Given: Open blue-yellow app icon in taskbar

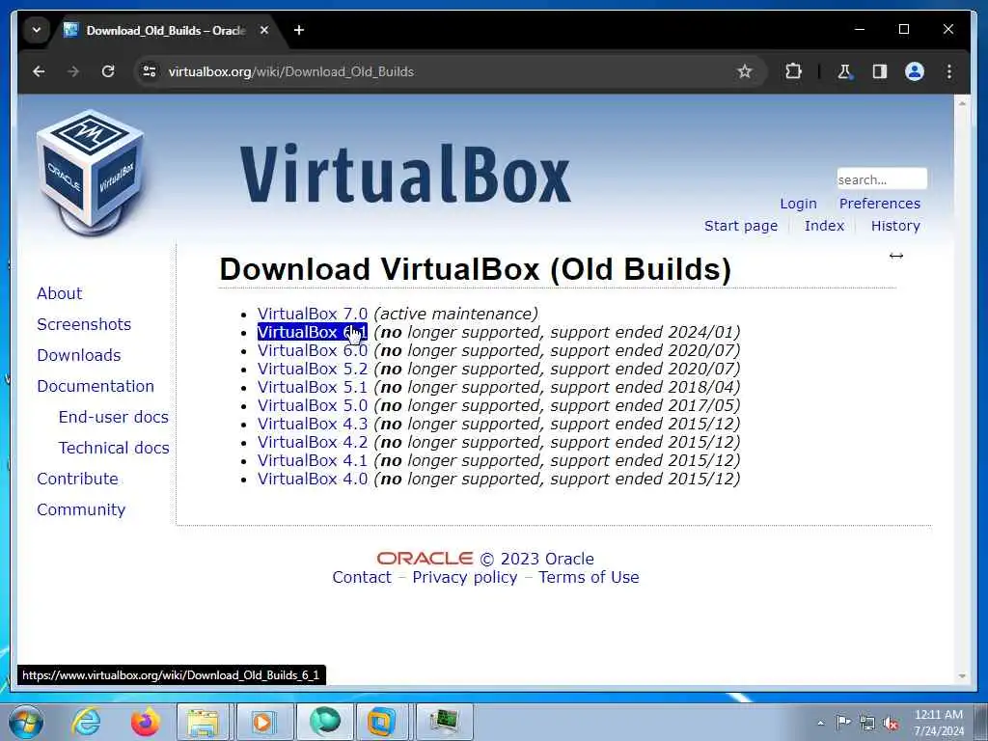Looking at the screenshot, I should tap(382, 722).
